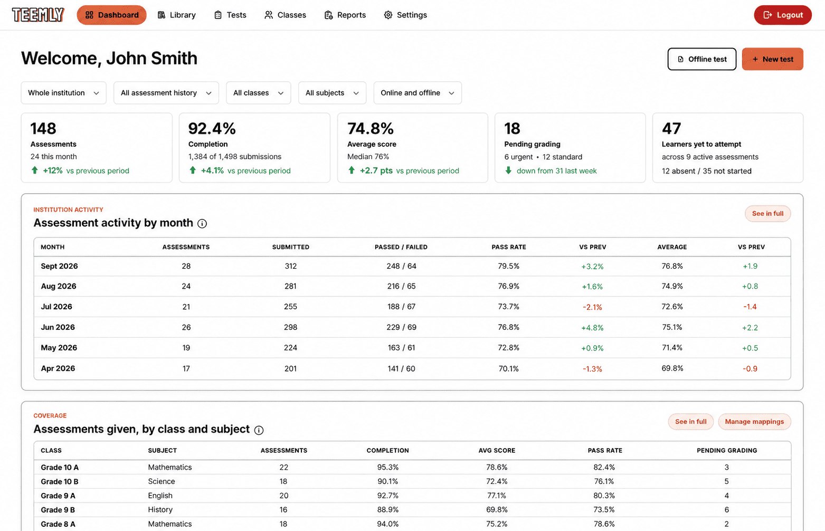Click the AVG SCORE column header
Image resolution: width=825 pixels, height=531 pixels.
pos(497,451)
